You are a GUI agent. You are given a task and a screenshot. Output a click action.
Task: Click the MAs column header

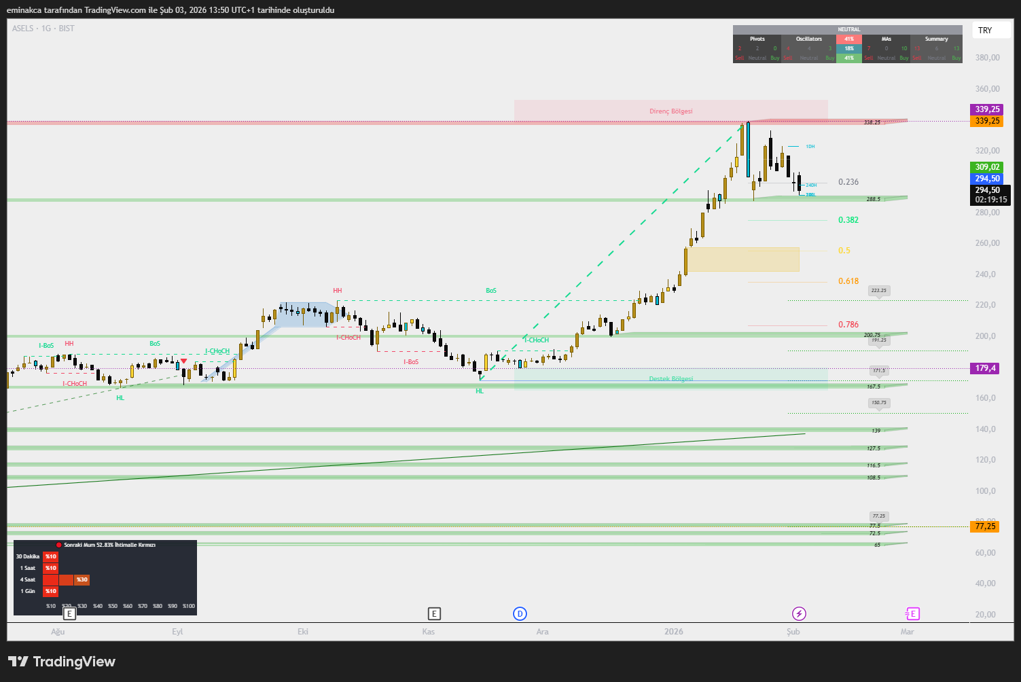click(886, 39)
